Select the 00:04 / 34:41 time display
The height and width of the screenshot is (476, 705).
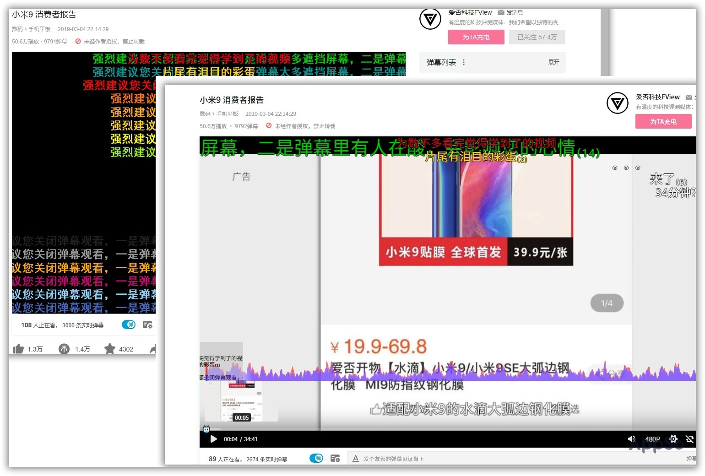(241, 439)
